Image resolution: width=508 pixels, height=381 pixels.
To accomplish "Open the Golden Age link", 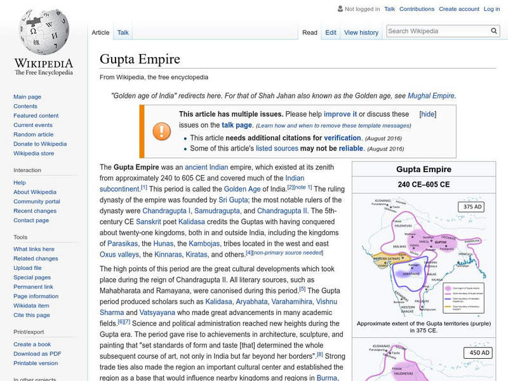I will [x=243, y=189].
